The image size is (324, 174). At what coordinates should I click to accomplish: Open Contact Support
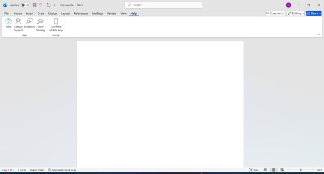18,25
